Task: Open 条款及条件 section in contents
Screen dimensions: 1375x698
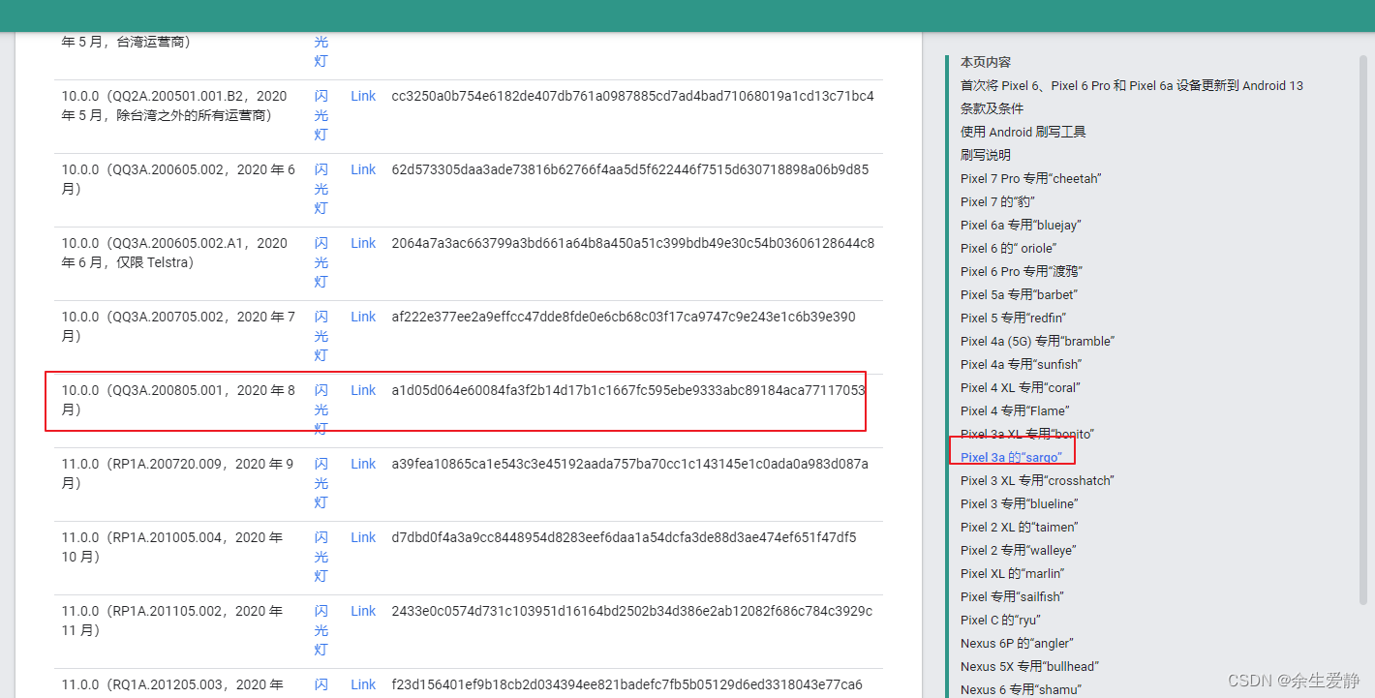Action: click(x=992, y=108)
